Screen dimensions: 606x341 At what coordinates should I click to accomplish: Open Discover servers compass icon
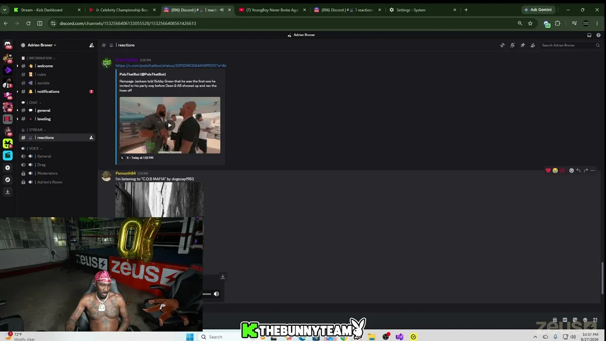click(8, 179)
